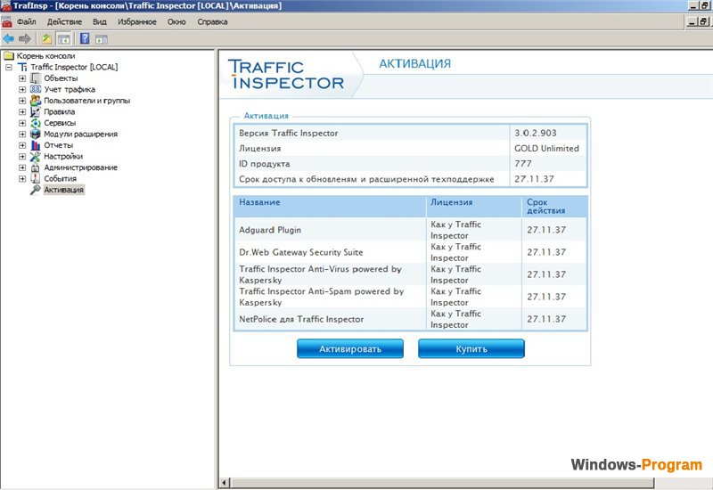This screenshot has width=713, height=490.
Task: Click the Adguard Plugin row name
Action: [270, 230]
